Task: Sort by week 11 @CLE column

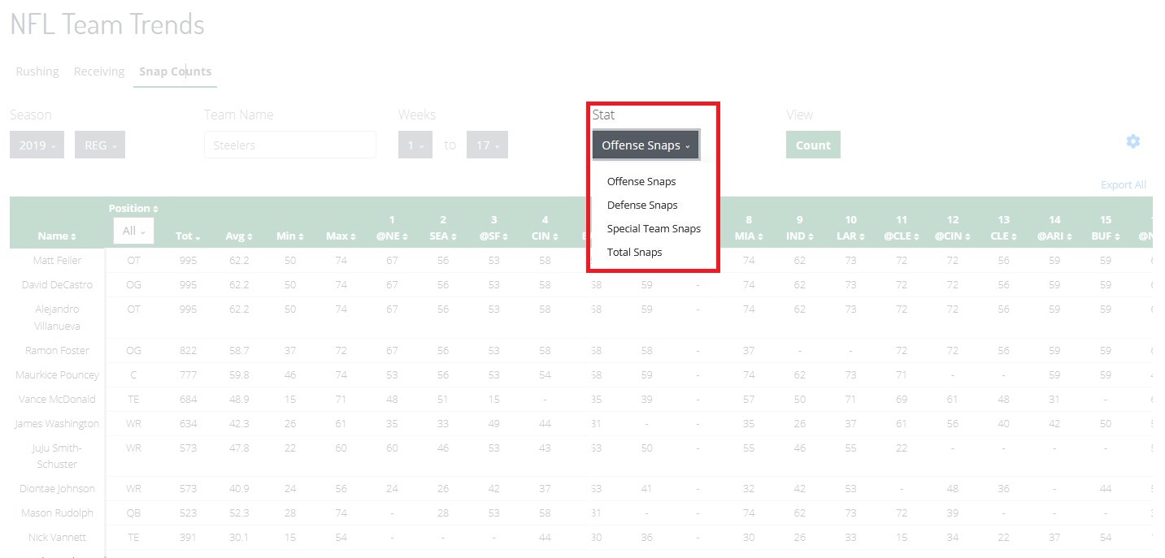Action: coord(902,227)
